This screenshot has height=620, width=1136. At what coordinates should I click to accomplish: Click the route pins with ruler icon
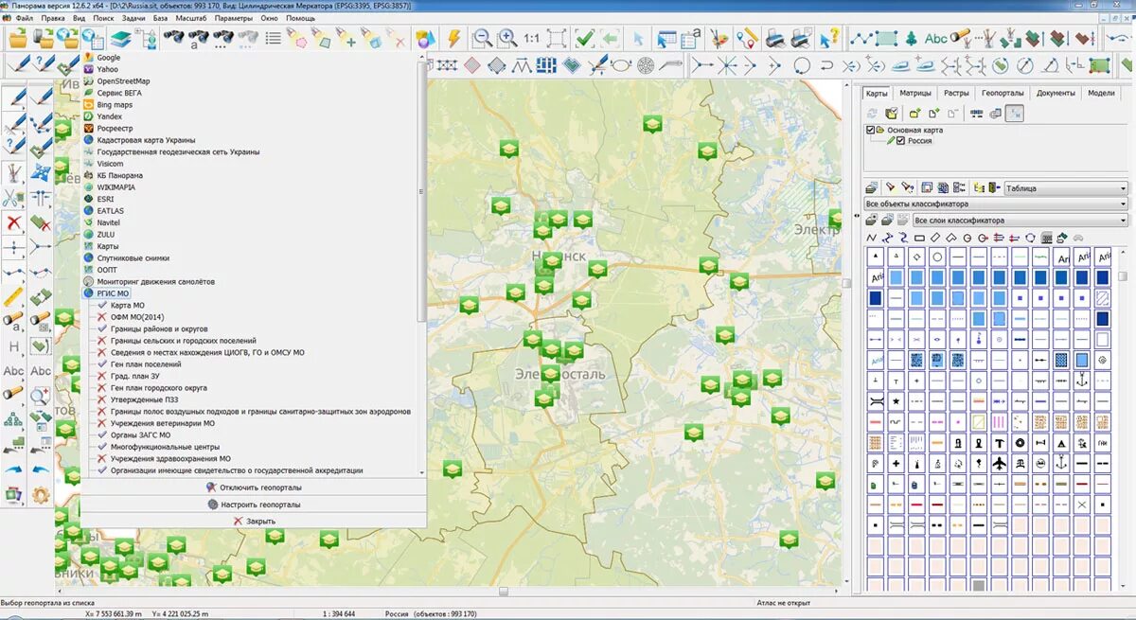pos(748,39)
